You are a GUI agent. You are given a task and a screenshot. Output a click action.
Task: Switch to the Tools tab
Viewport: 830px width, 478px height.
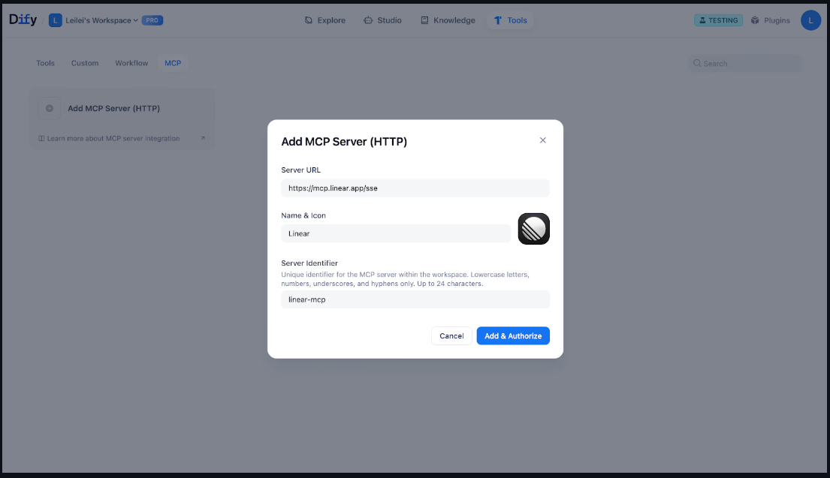tap(46, 63)
